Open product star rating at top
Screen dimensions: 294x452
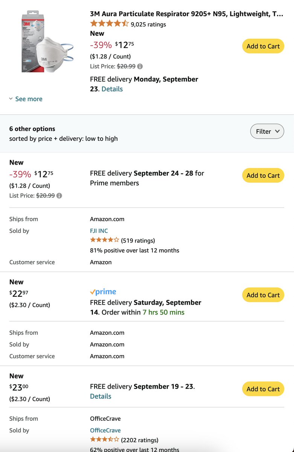click(x=109, y=24)
